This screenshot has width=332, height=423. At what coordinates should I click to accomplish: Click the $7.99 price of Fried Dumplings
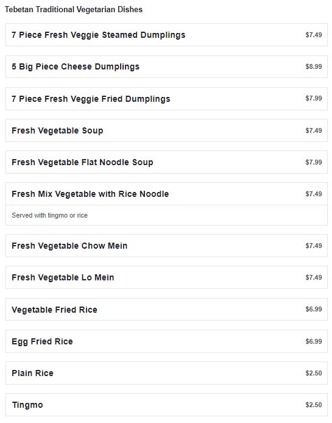pos(314,98)
